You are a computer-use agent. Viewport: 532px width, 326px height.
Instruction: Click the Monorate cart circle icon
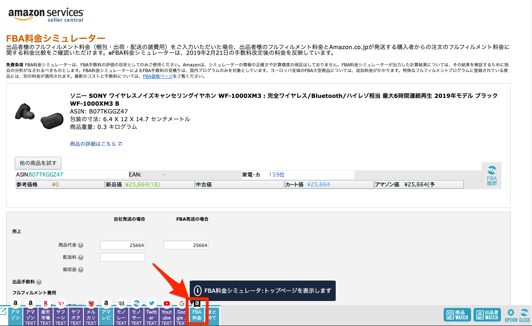[x=121, y=303]
